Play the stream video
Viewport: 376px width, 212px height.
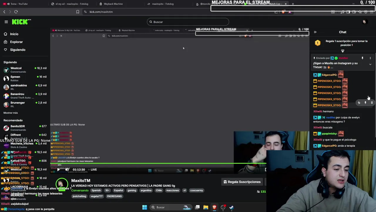(58, 170)
